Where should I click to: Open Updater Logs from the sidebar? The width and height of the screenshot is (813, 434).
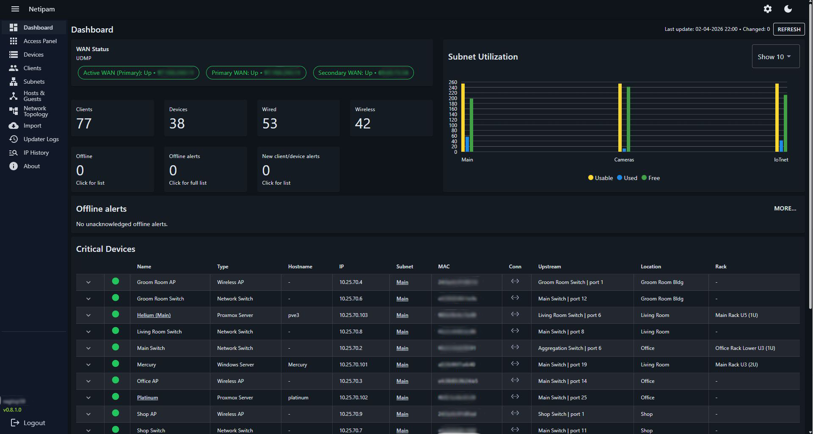point(41,139)
